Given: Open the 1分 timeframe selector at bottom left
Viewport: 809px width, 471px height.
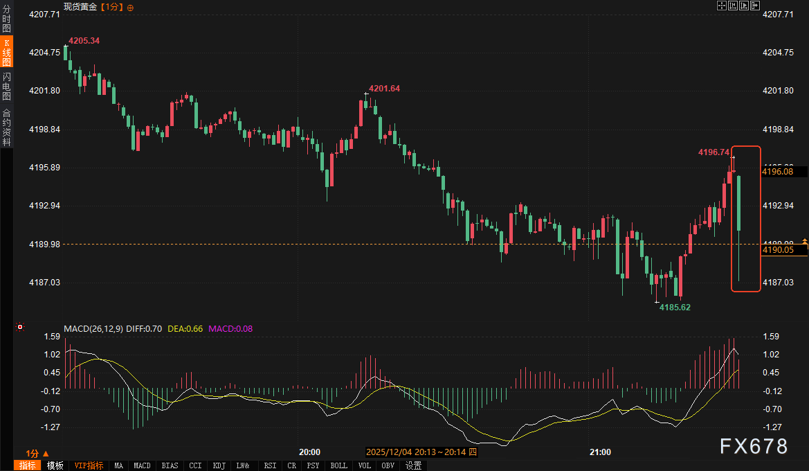Looking at the screenshot, I should click(36, 452).
